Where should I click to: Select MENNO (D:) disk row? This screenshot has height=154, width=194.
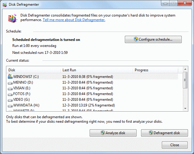[92, 82]
